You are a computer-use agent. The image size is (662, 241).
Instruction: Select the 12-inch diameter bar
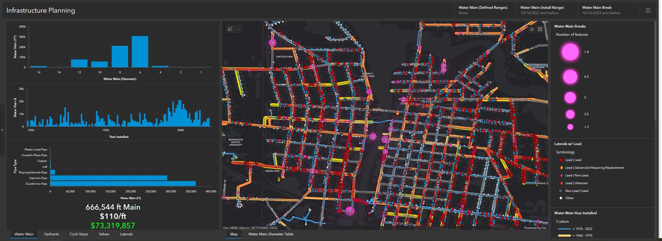tap(79, 63)
